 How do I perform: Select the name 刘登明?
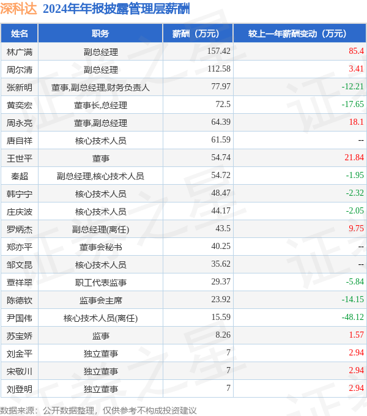click(x=20, y=389)
